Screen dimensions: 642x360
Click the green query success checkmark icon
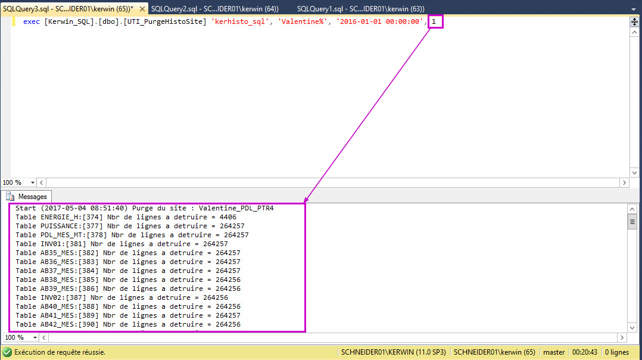[7, 352]
